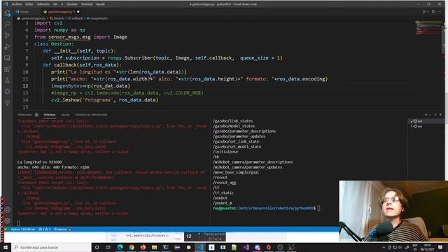Open the new terminal dropdown arrow
The height and width of the screenshot is (252, 448).
[x=430, y=115]
